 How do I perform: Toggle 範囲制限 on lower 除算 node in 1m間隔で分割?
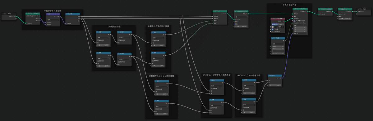click(98, 61)
